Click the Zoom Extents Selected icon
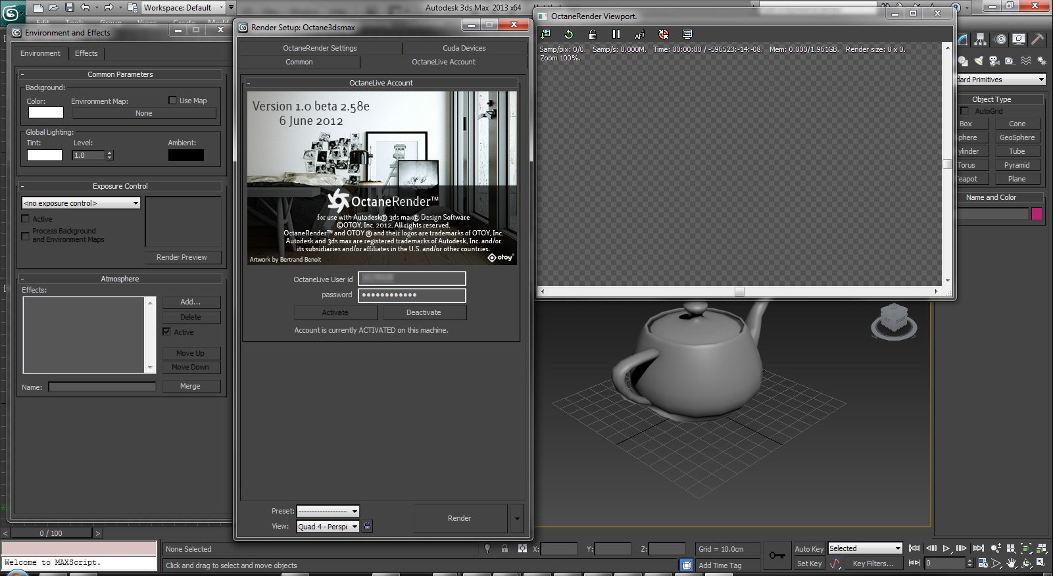This screenshot has height=576, width=1053. (x=1026, y=548)
